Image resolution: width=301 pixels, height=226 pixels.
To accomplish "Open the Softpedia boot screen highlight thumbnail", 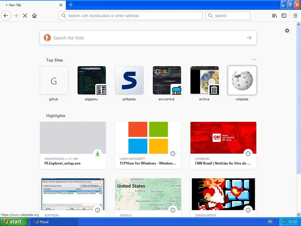I will coord(73,194).
